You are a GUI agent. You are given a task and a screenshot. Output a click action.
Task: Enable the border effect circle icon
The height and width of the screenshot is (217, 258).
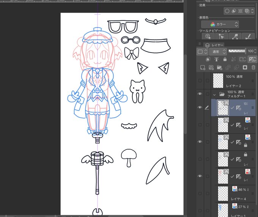227,11
